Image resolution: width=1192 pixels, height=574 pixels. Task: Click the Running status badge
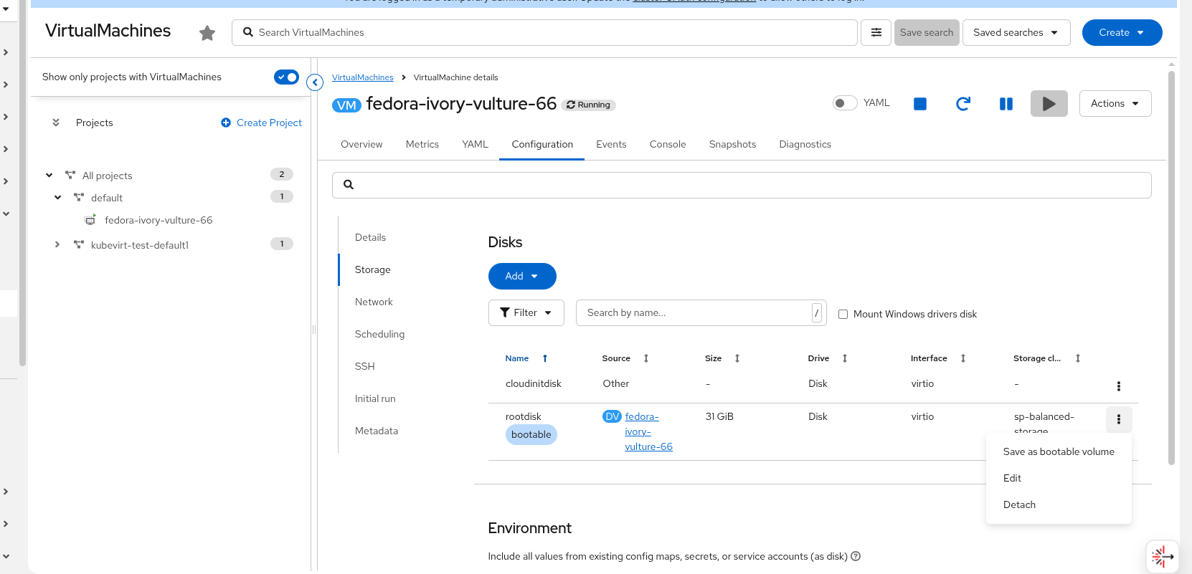[x=588, y=105]
